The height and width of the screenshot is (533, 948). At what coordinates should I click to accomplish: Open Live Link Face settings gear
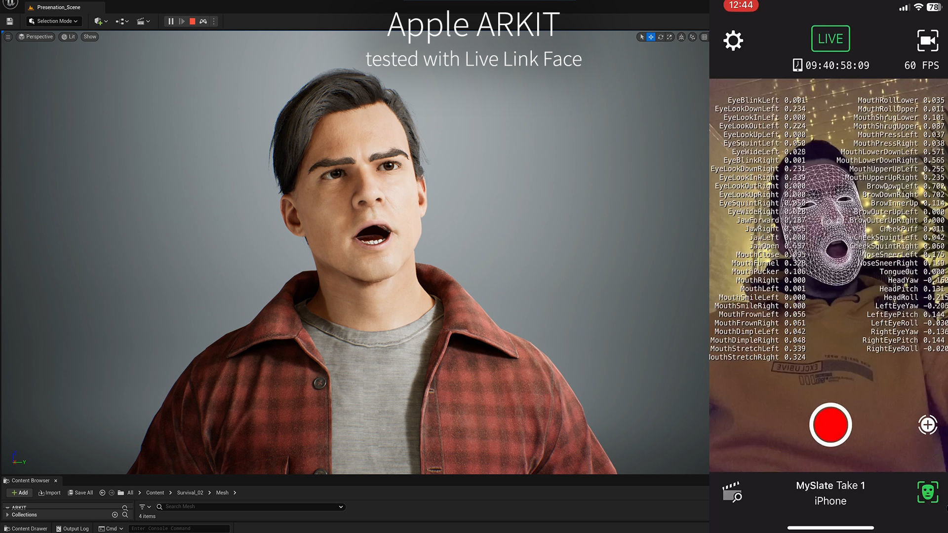point(733,40)
